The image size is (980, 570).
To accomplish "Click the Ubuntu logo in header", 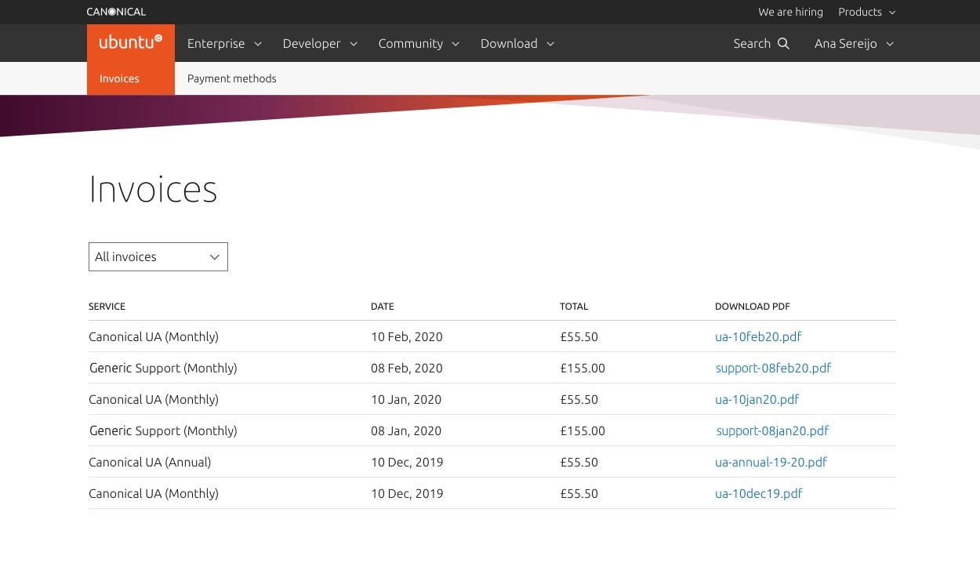I will pos(131,43).
